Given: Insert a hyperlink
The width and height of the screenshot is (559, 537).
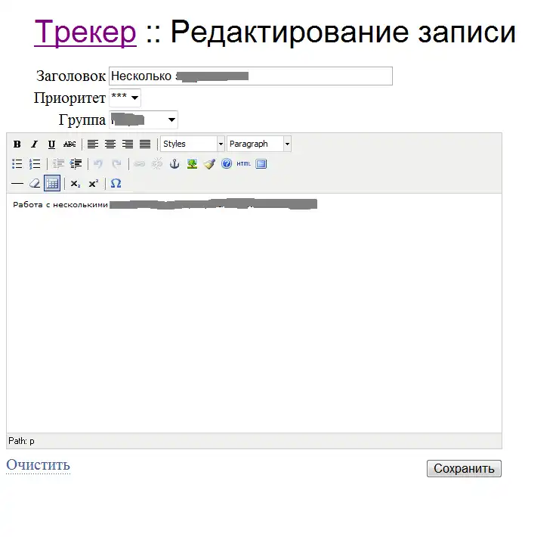Looking at the screenshot, I should click(x=140, y=164).
